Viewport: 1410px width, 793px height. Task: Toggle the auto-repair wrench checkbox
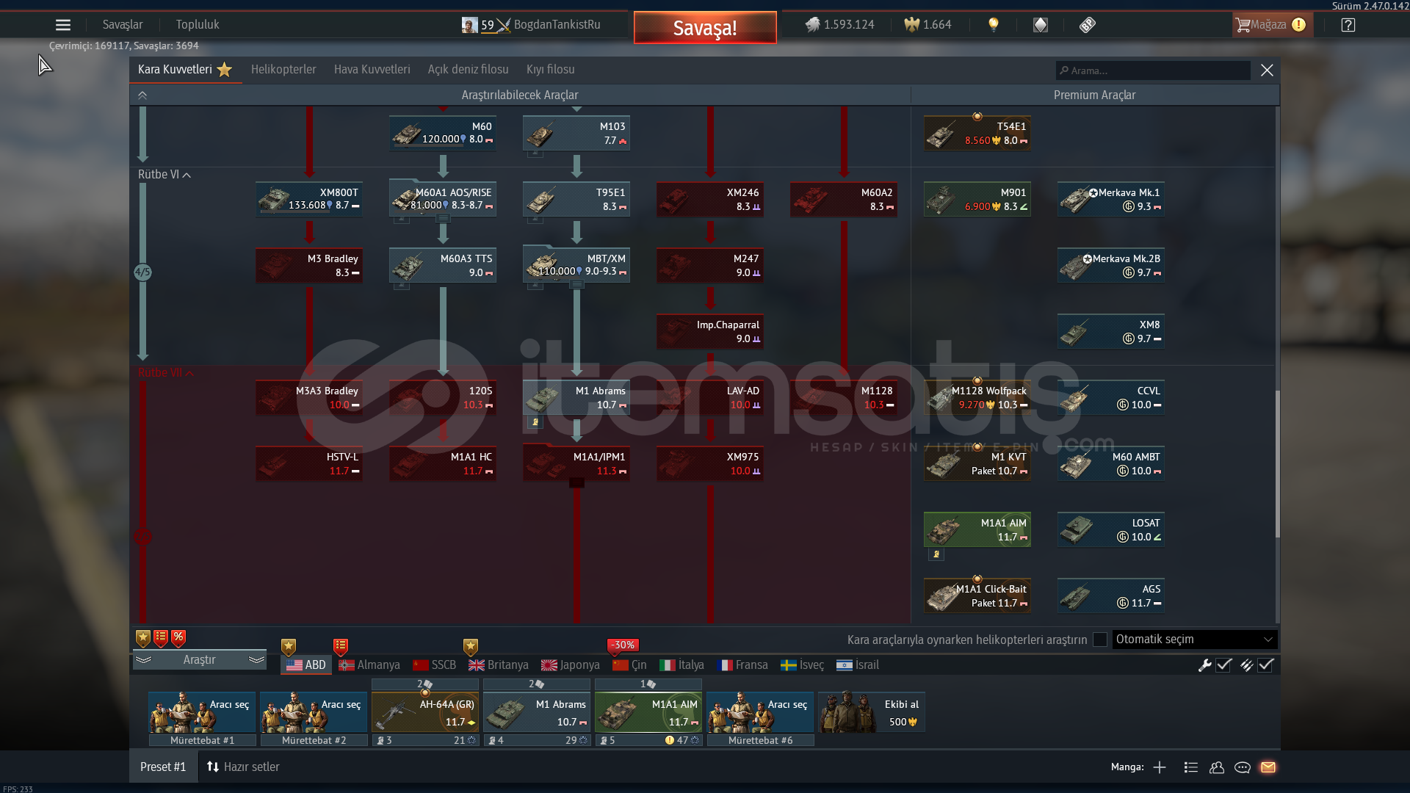tap(1223, 665)
